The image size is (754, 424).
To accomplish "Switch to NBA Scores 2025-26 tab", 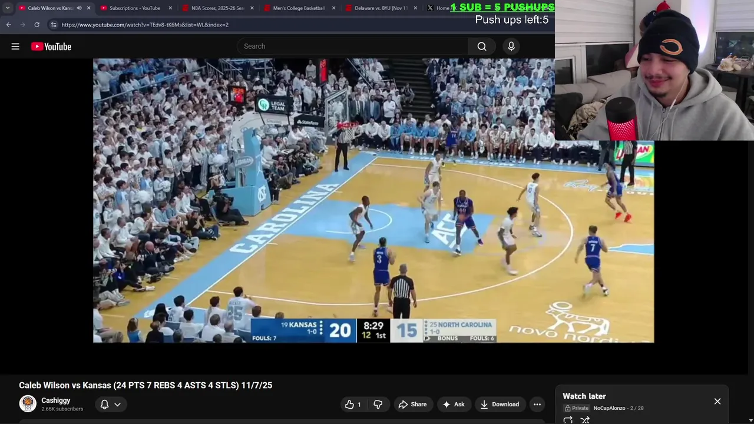I will 216,8.
